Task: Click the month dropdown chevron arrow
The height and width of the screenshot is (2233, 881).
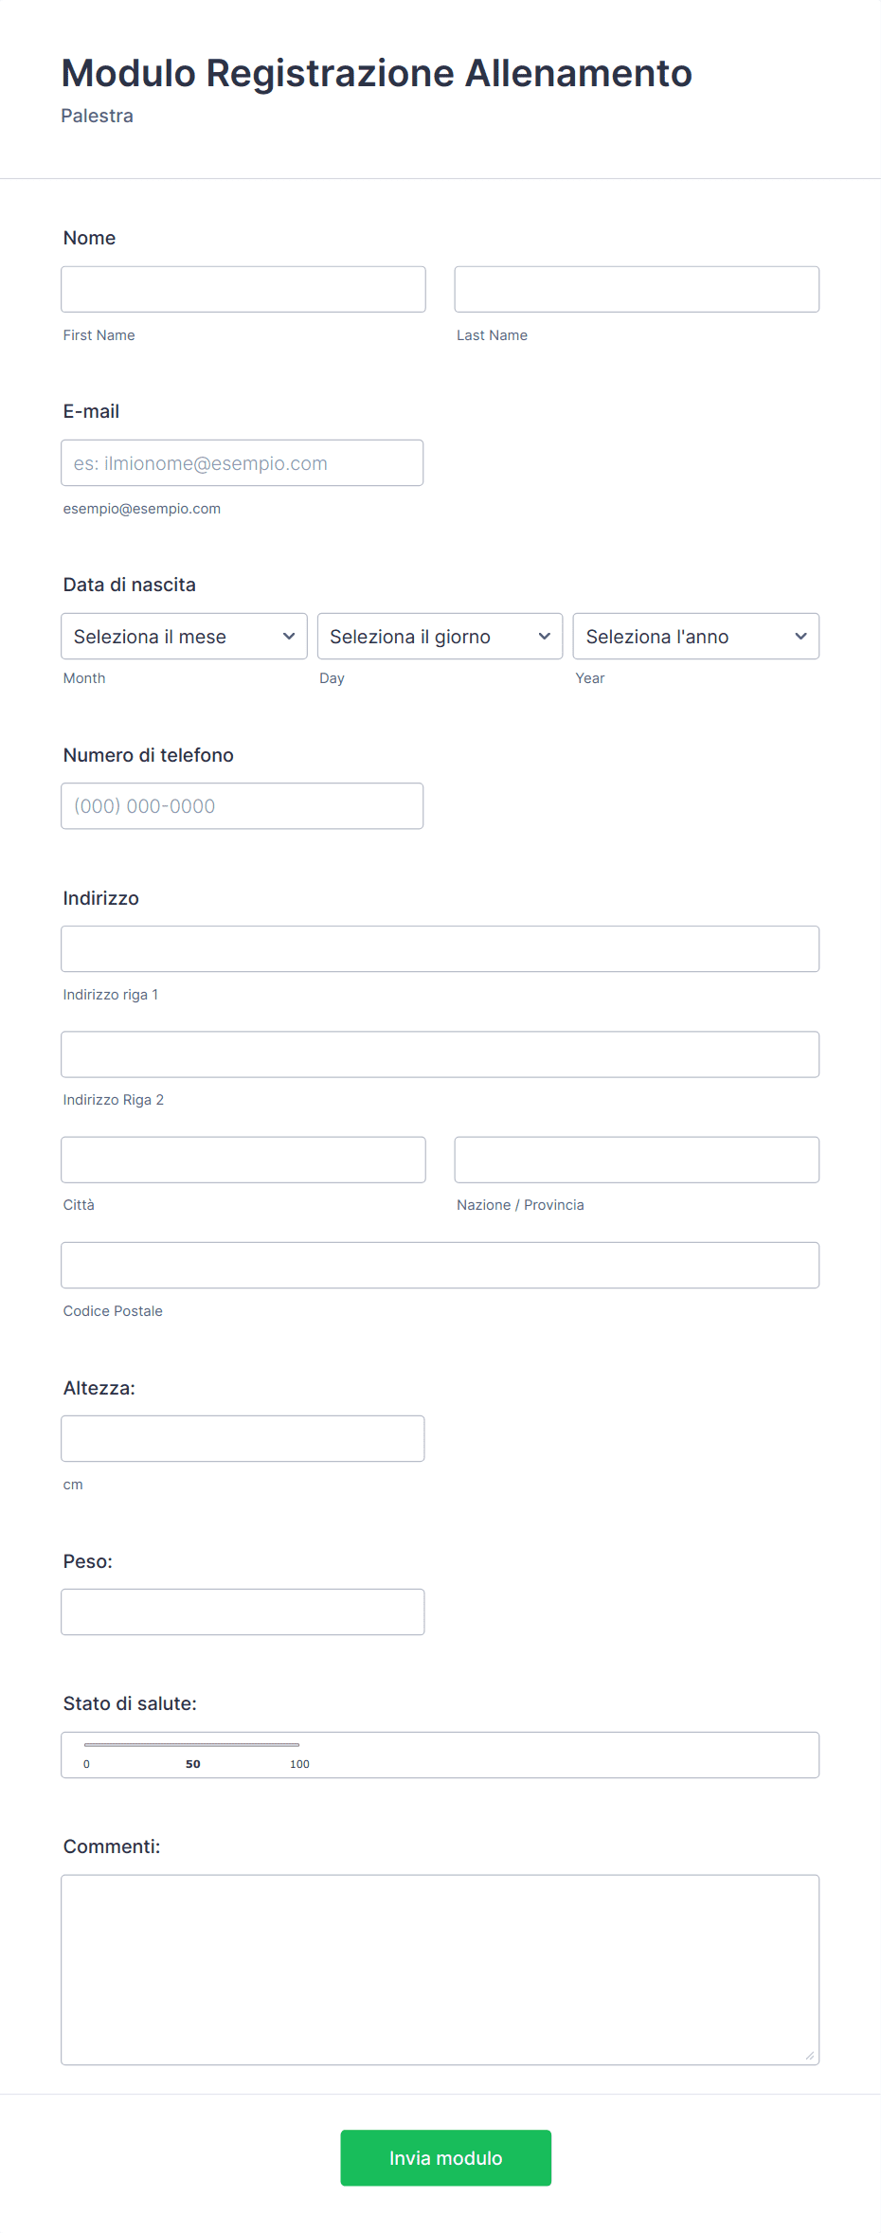Action: tap(289, 637)
